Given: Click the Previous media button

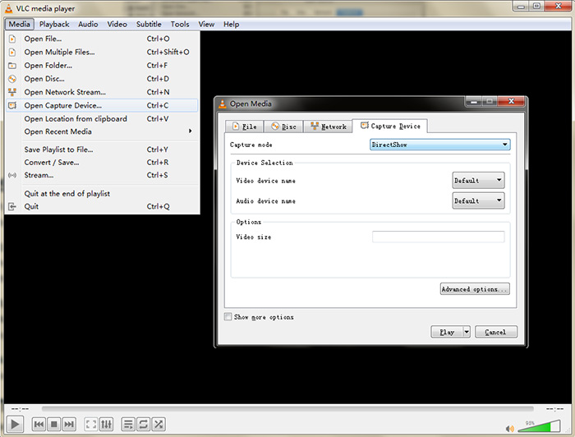Looking at the screenshot, I should [39, 425].
